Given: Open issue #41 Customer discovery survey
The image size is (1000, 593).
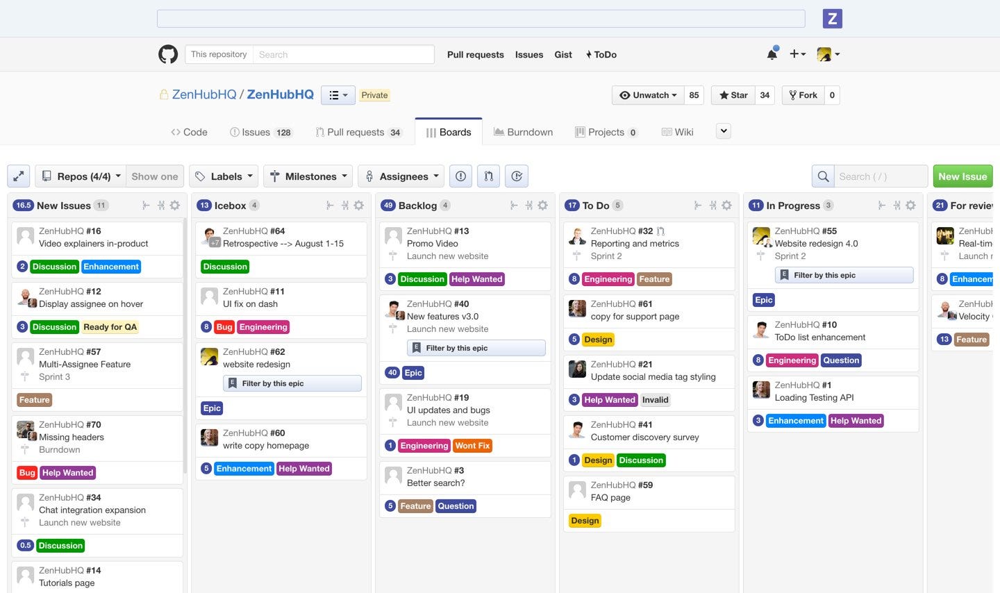Looking at the screenshot, I should pos(644,437).
